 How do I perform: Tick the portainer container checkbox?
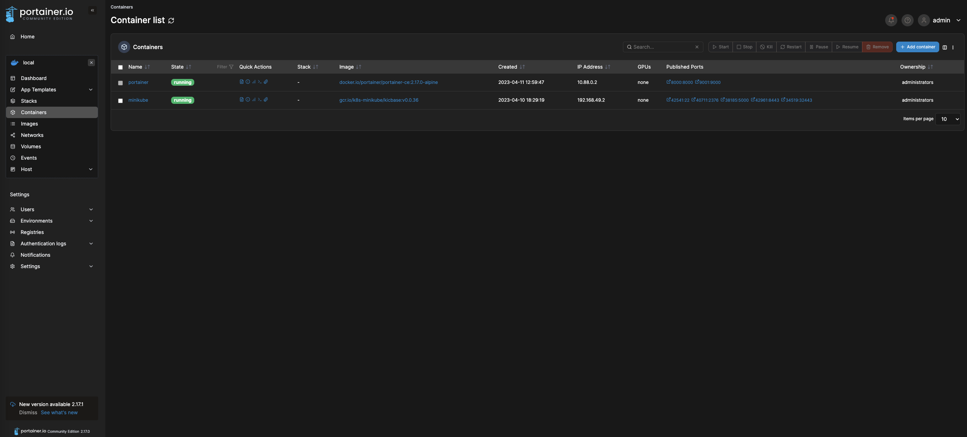[x=121, y=83]
